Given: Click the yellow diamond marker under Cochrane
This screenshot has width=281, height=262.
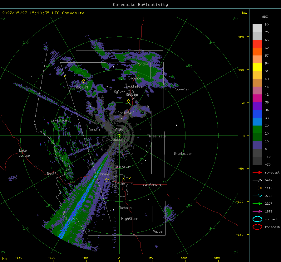Looking at the screenshot, I should point(107,180).
